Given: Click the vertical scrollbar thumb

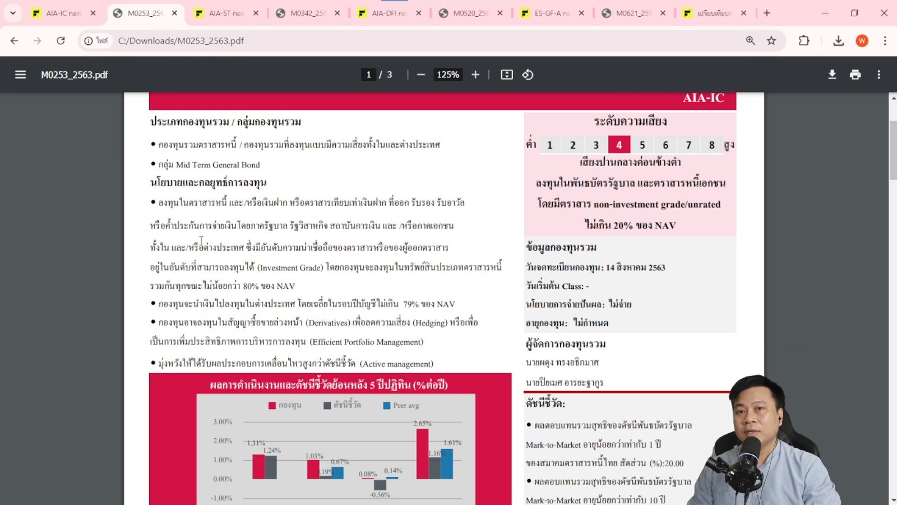Looking at the screenshot, I should 893,150.
